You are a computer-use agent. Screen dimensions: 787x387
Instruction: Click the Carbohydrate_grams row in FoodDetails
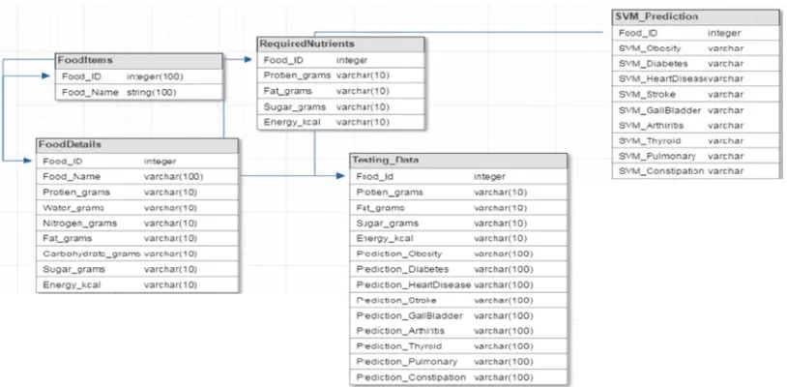pos(137,254)
